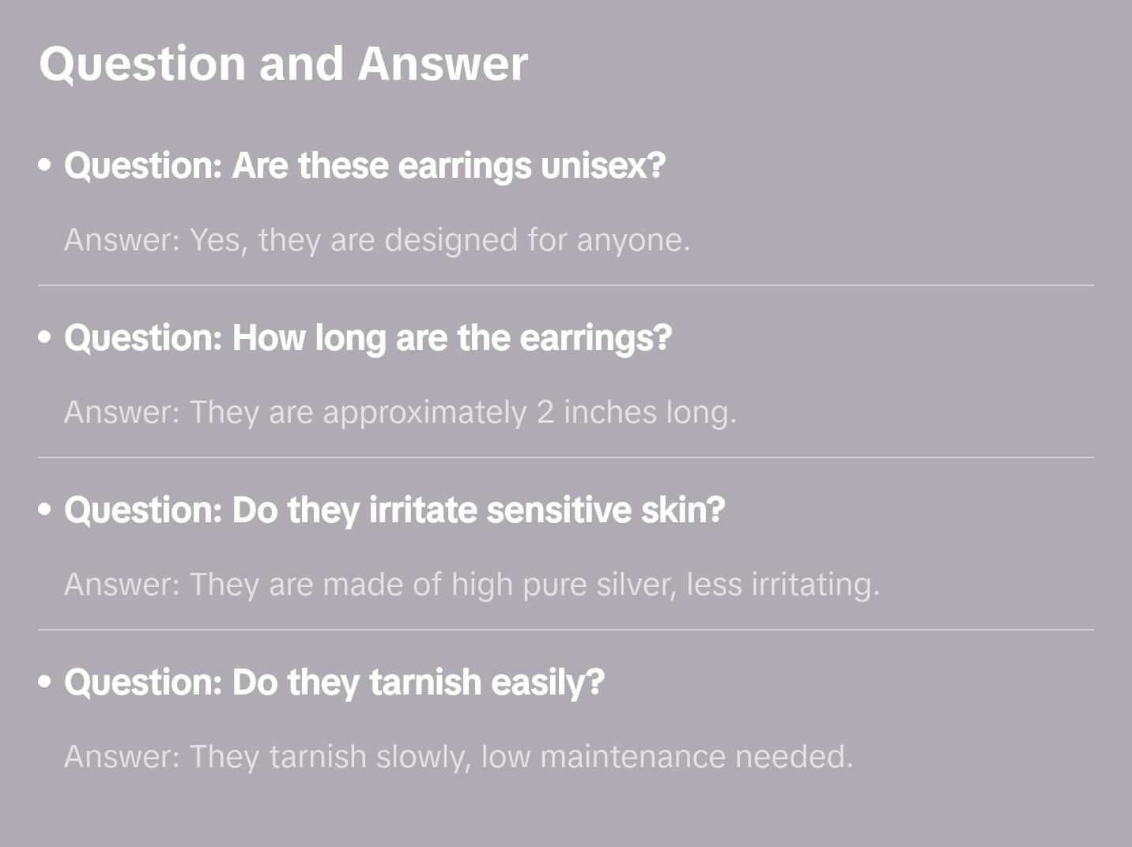Click the bullet beside the tarnish question

coord(45,682)
